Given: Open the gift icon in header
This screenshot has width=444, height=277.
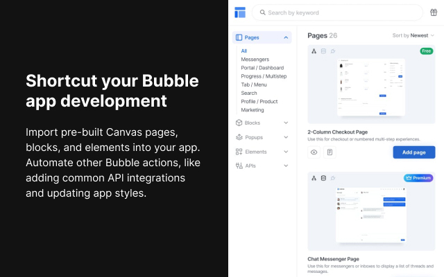Looking at the screenshot, I should (434, 12).
